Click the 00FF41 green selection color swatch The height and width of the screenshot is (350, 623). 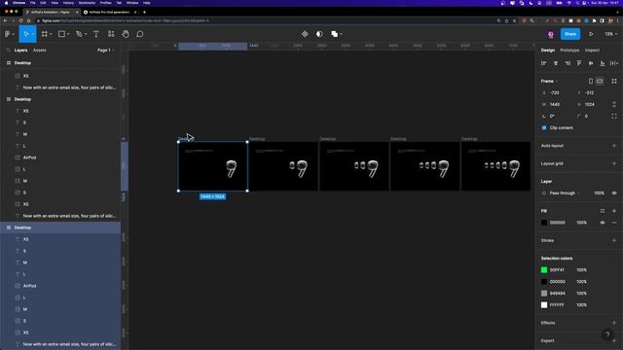click(x=544, y=270)
